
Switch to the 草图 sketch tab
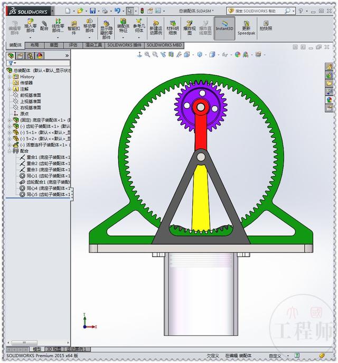(x=54, y=45)
